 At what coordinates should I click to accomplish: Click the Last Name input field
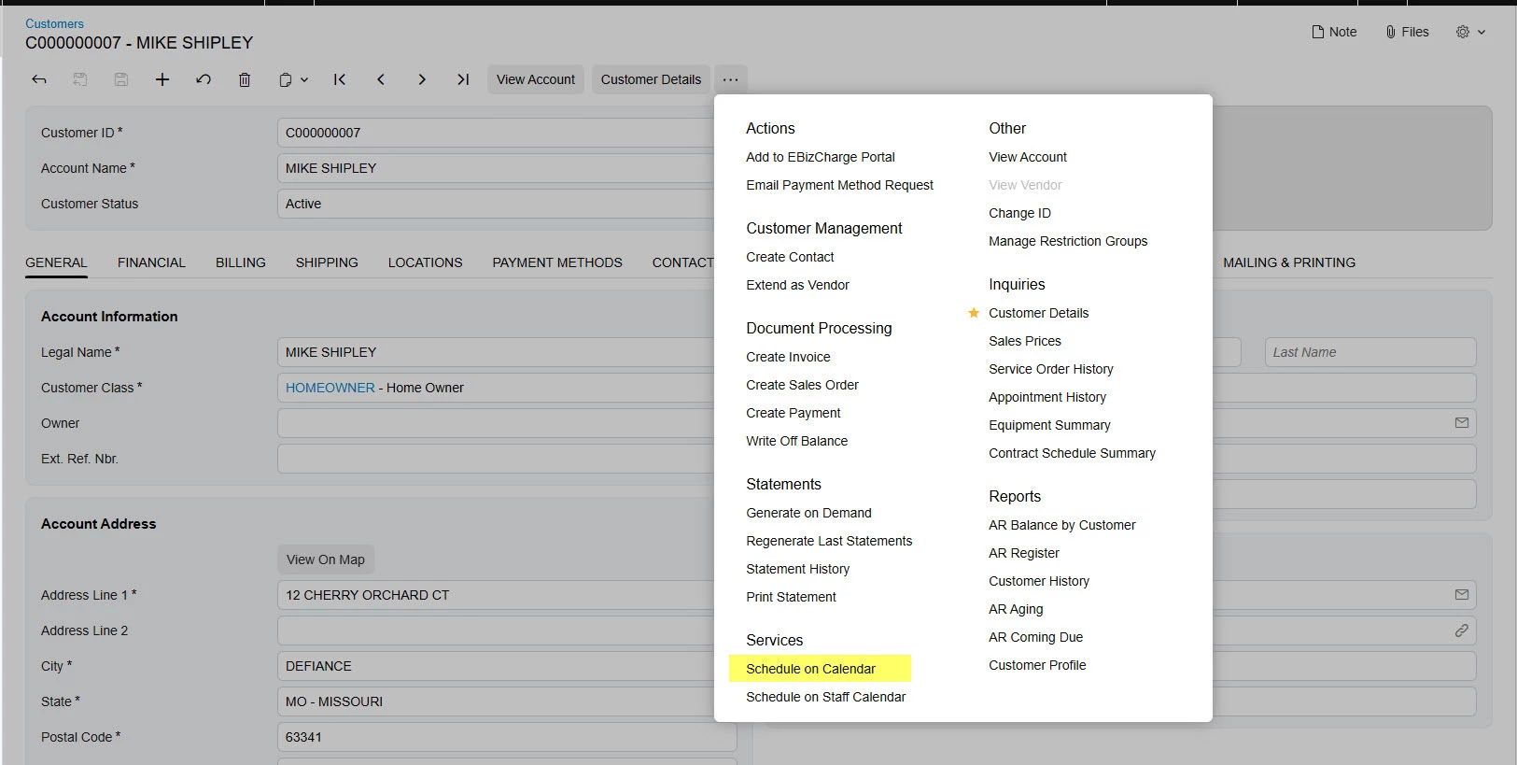pyautogui.click(x=1370, y=352)
